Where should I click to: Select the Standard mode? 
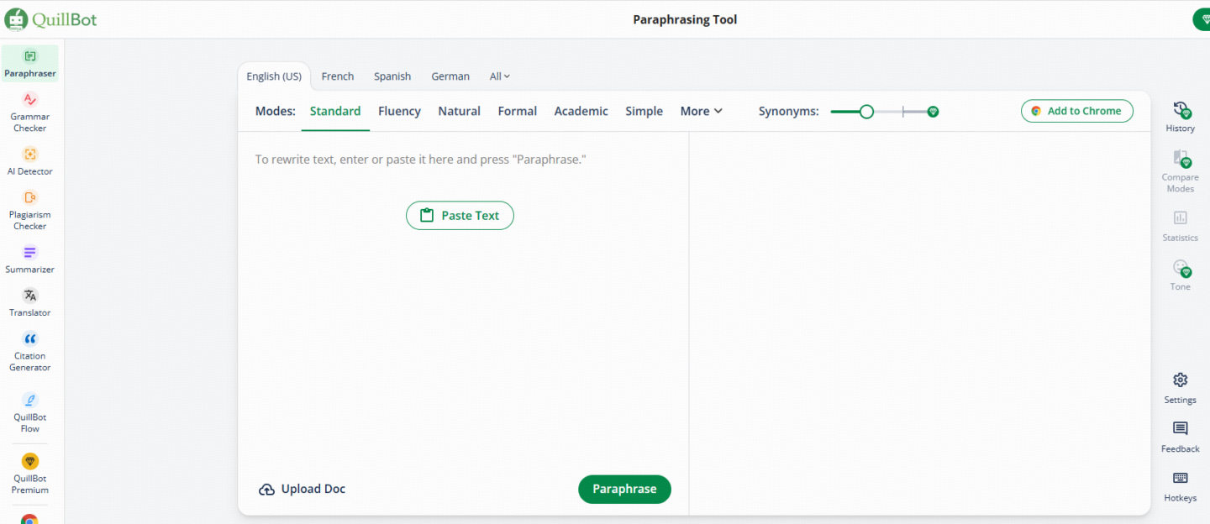(x=335, y=111)
